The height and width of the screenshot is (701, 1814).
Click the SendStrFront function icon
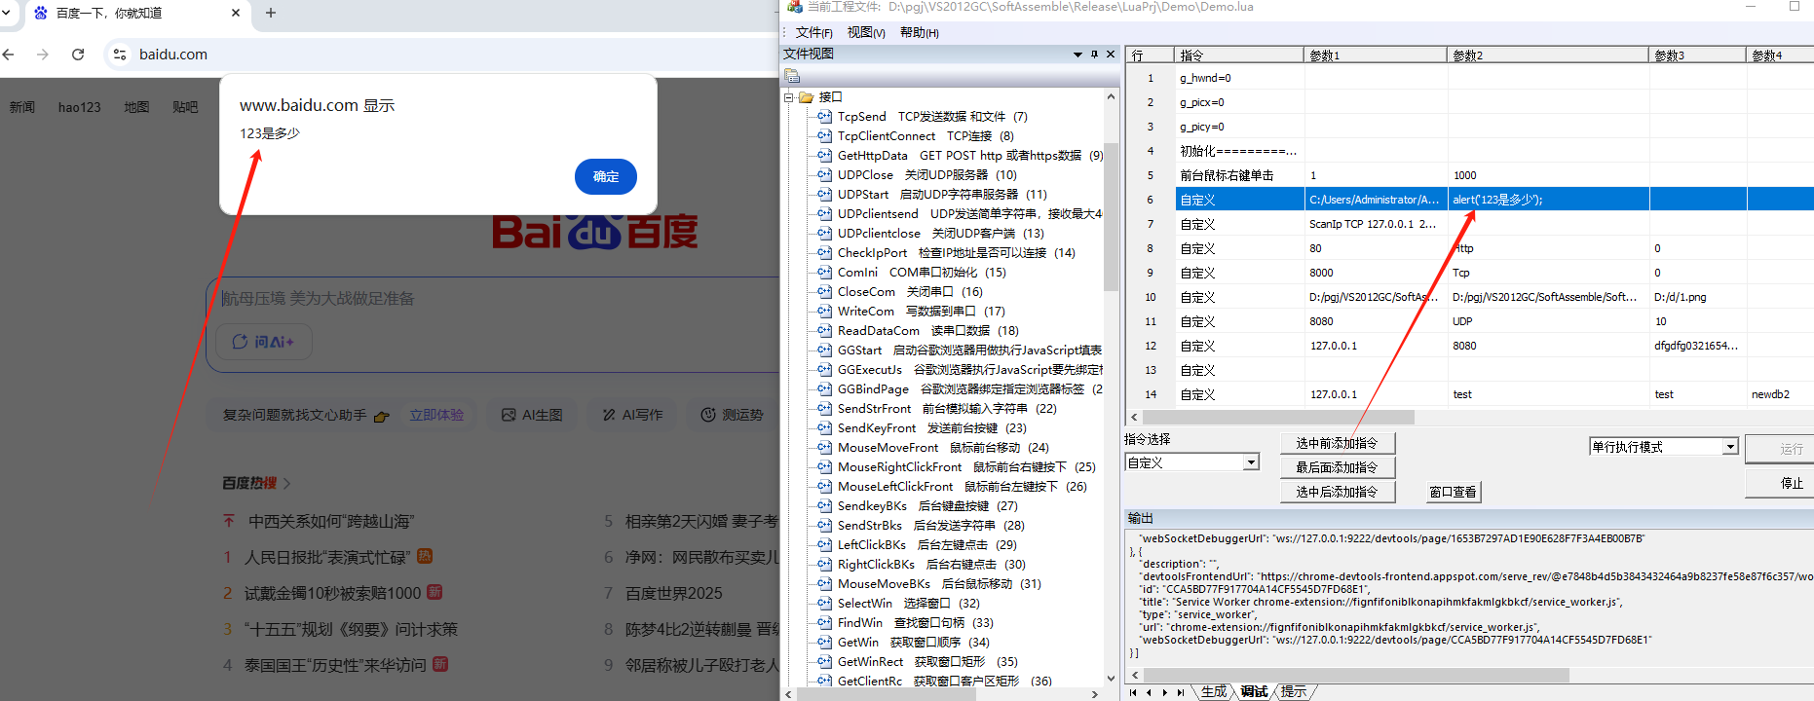[x=824, y=408]
